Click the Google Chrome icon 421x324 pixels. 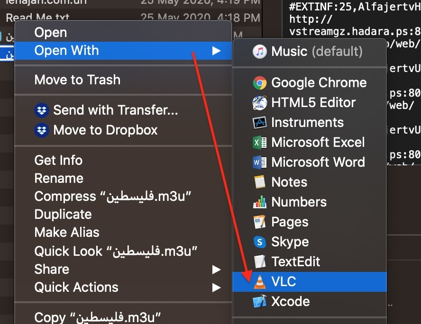259,83
